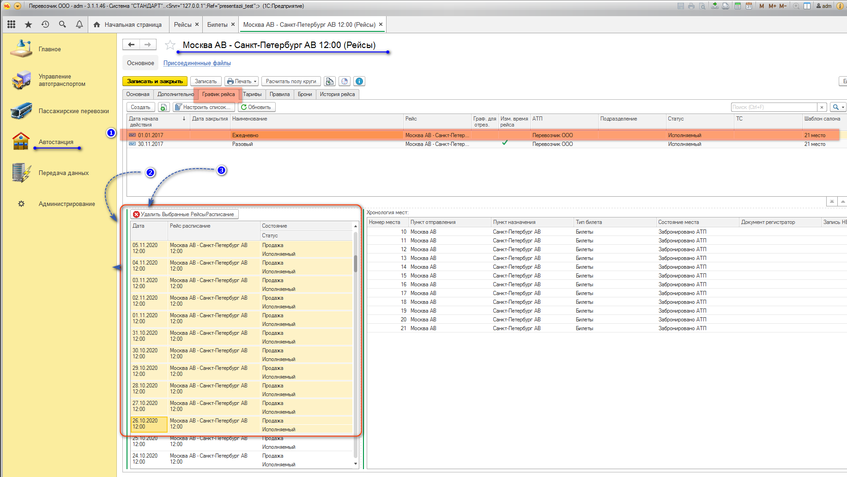Switch to the История рейса tab
This screenshot has width=847, height=477.
click(337, 94)
